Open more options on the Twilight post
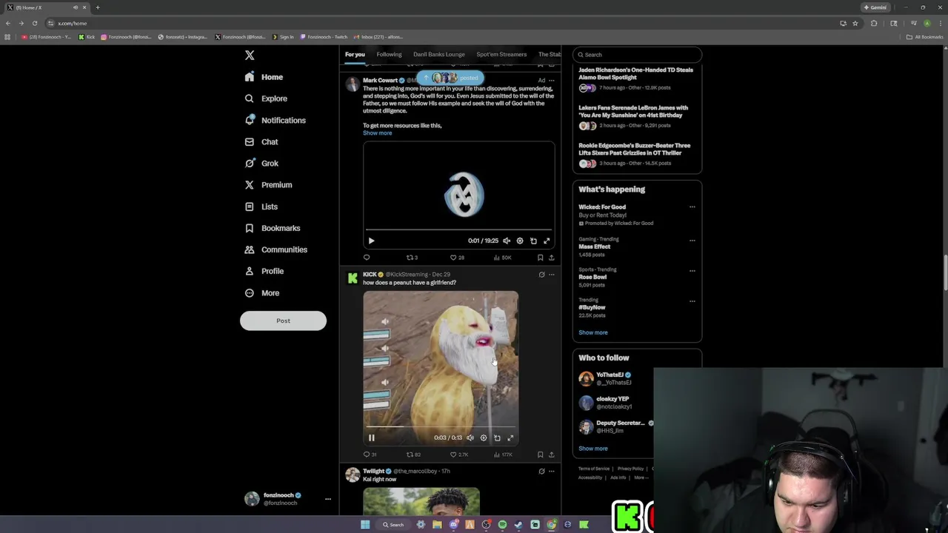948x533 pixels. (x=551, y=472)
